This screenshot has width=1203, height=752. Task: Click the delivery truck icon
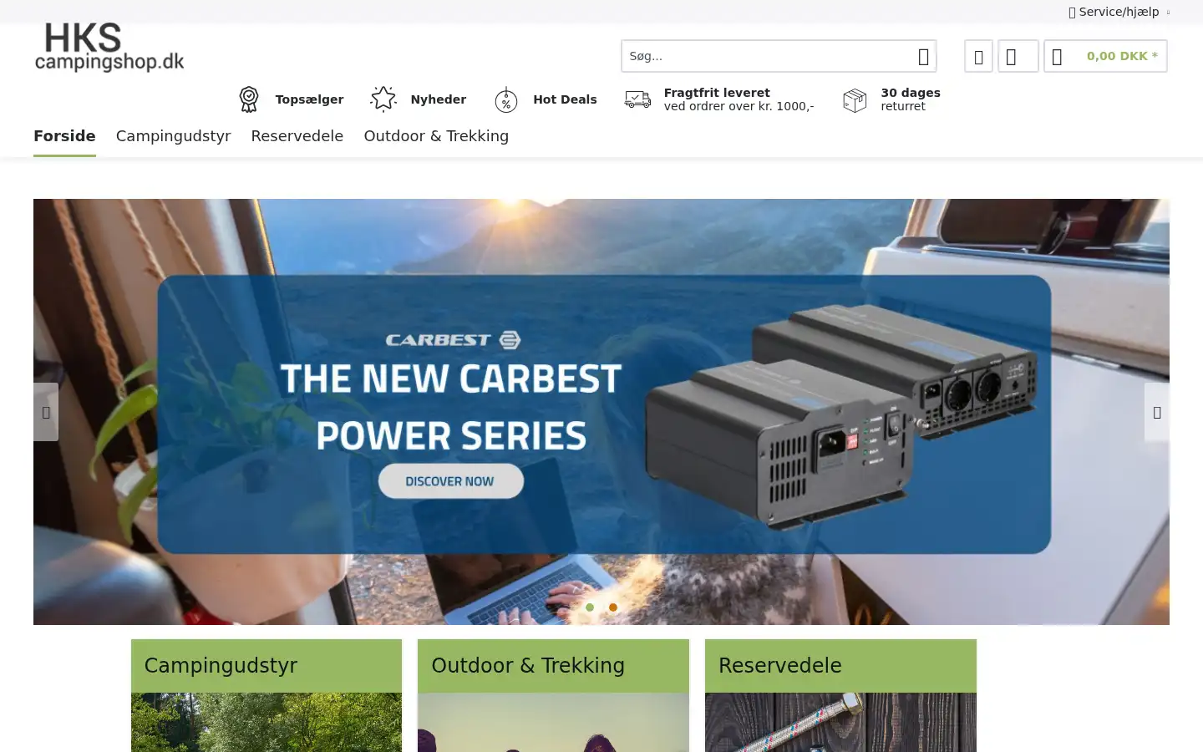637,99
